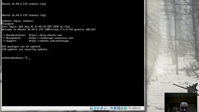Viewport: 199px width, 112px height.
Task: Click the 'Welcome to Ubuntu 16.04.6 LTS' line
Action: tap(49, 30)
